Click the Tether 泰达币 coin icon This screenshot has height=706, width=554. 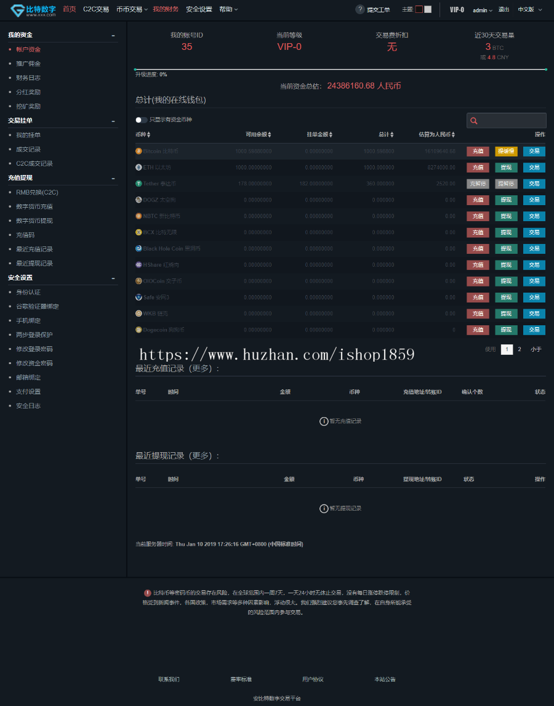point(138,184)
